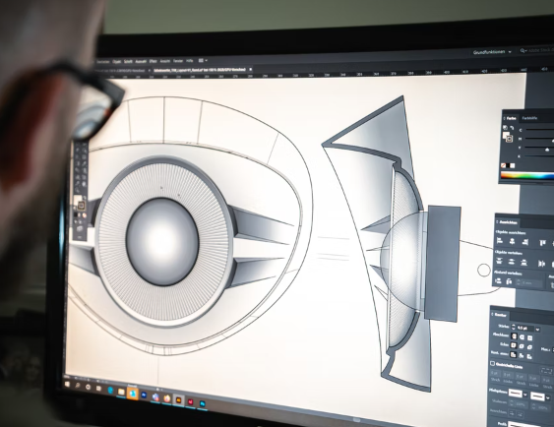Open the Fenster menu

pos(178,61)
